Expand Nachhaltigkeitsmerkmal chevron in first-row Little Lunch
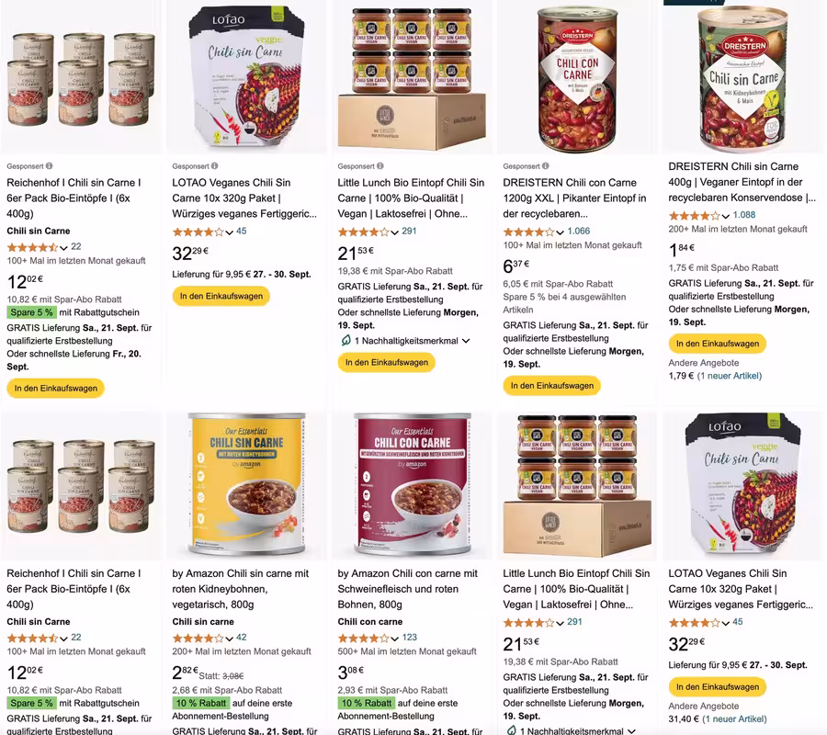This screenshot has height=735, width=827. 466,341
